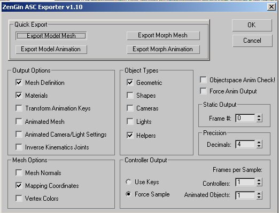
Task: Increase Decimals with up arrow
Action: (259, 143)
